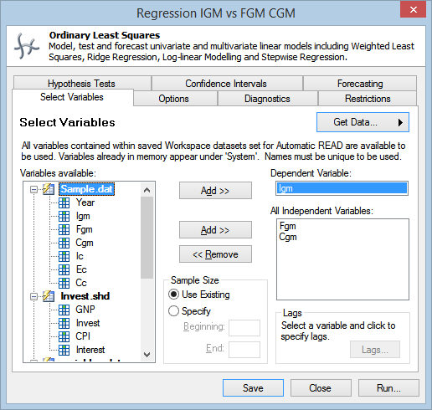Click the Run button

pyautogui.click(x=388, y=388)
